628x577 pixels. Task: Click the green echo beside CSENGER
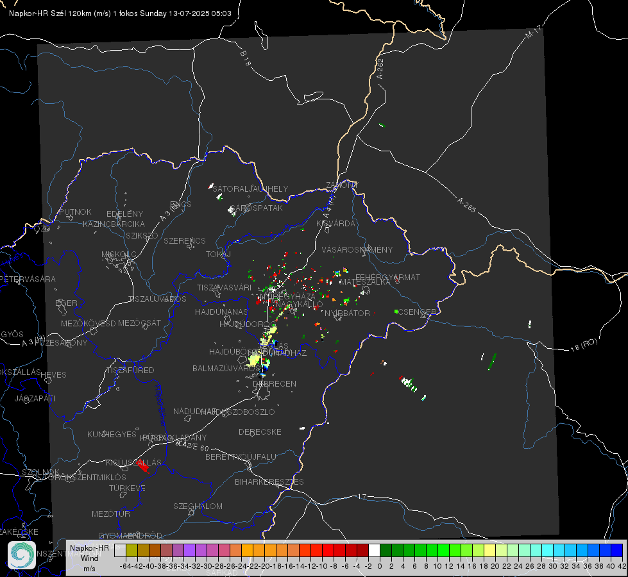[x=396, y=311]
